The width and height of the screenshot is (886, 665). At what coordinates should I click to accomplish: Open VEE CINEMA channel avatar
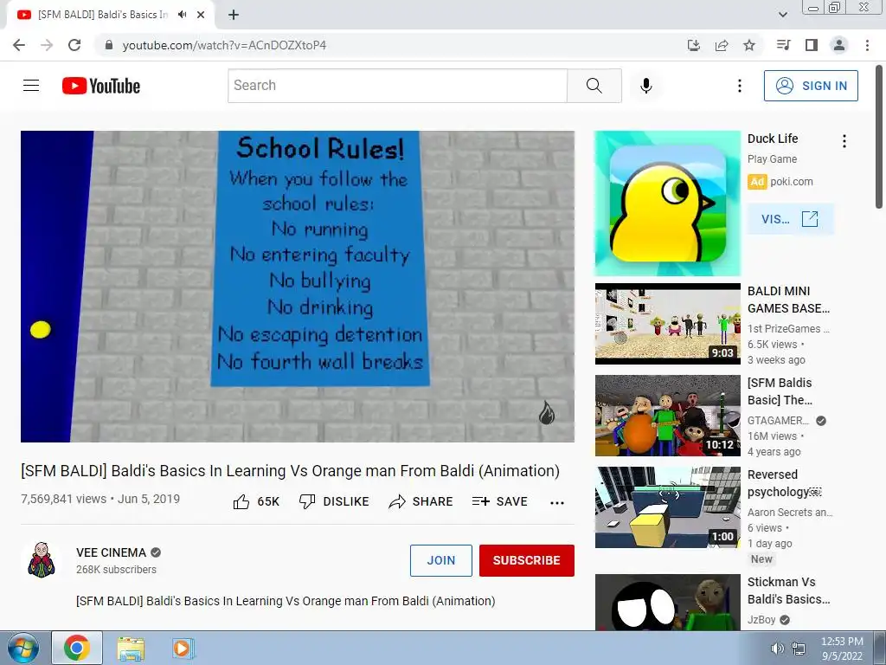pos(42,560)
